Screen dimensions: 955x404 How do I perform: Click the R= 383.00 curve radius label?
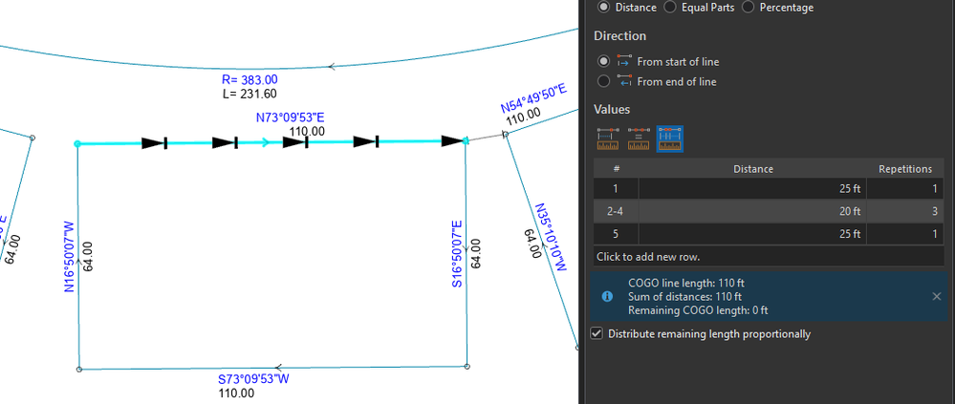point(250,79)
